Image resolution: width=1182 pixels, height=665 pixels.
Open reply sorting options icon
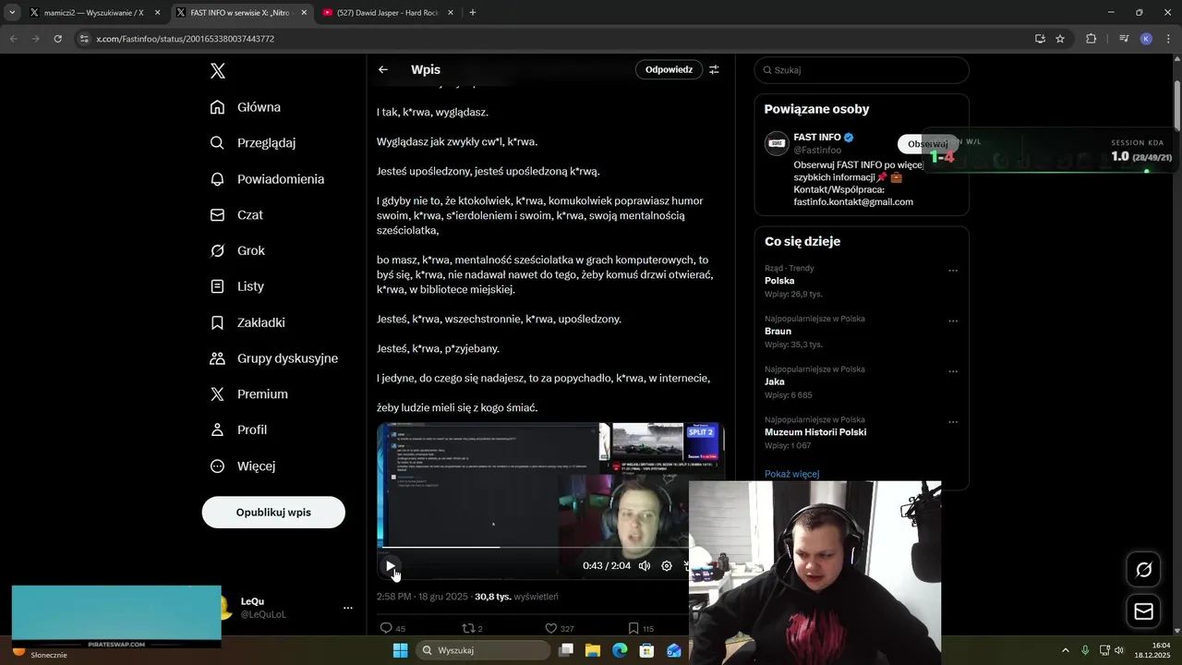pos(714,69)
